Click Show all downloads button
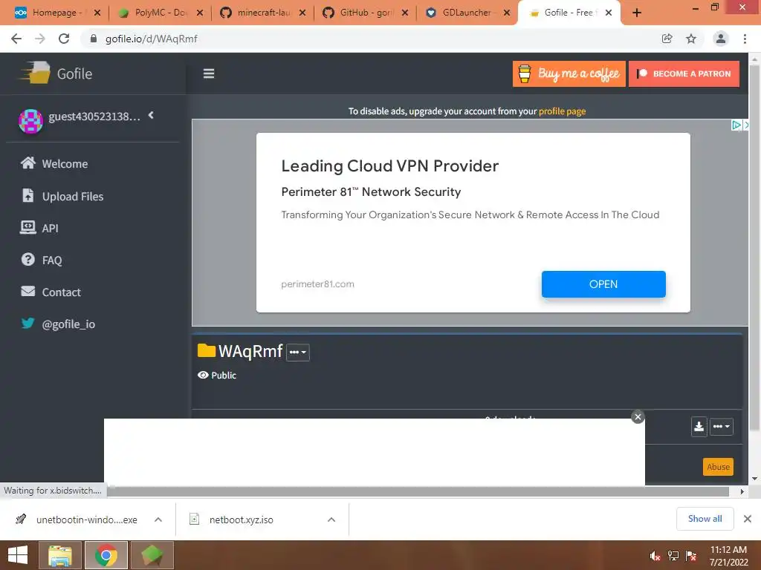This screenshot has width=761, height=570. (x=705, y=519)
